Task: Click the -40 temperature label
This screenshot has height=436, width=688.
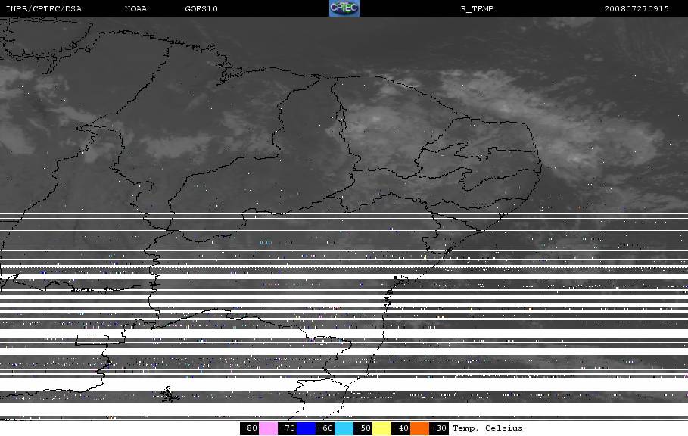Action: coord(400,428)
